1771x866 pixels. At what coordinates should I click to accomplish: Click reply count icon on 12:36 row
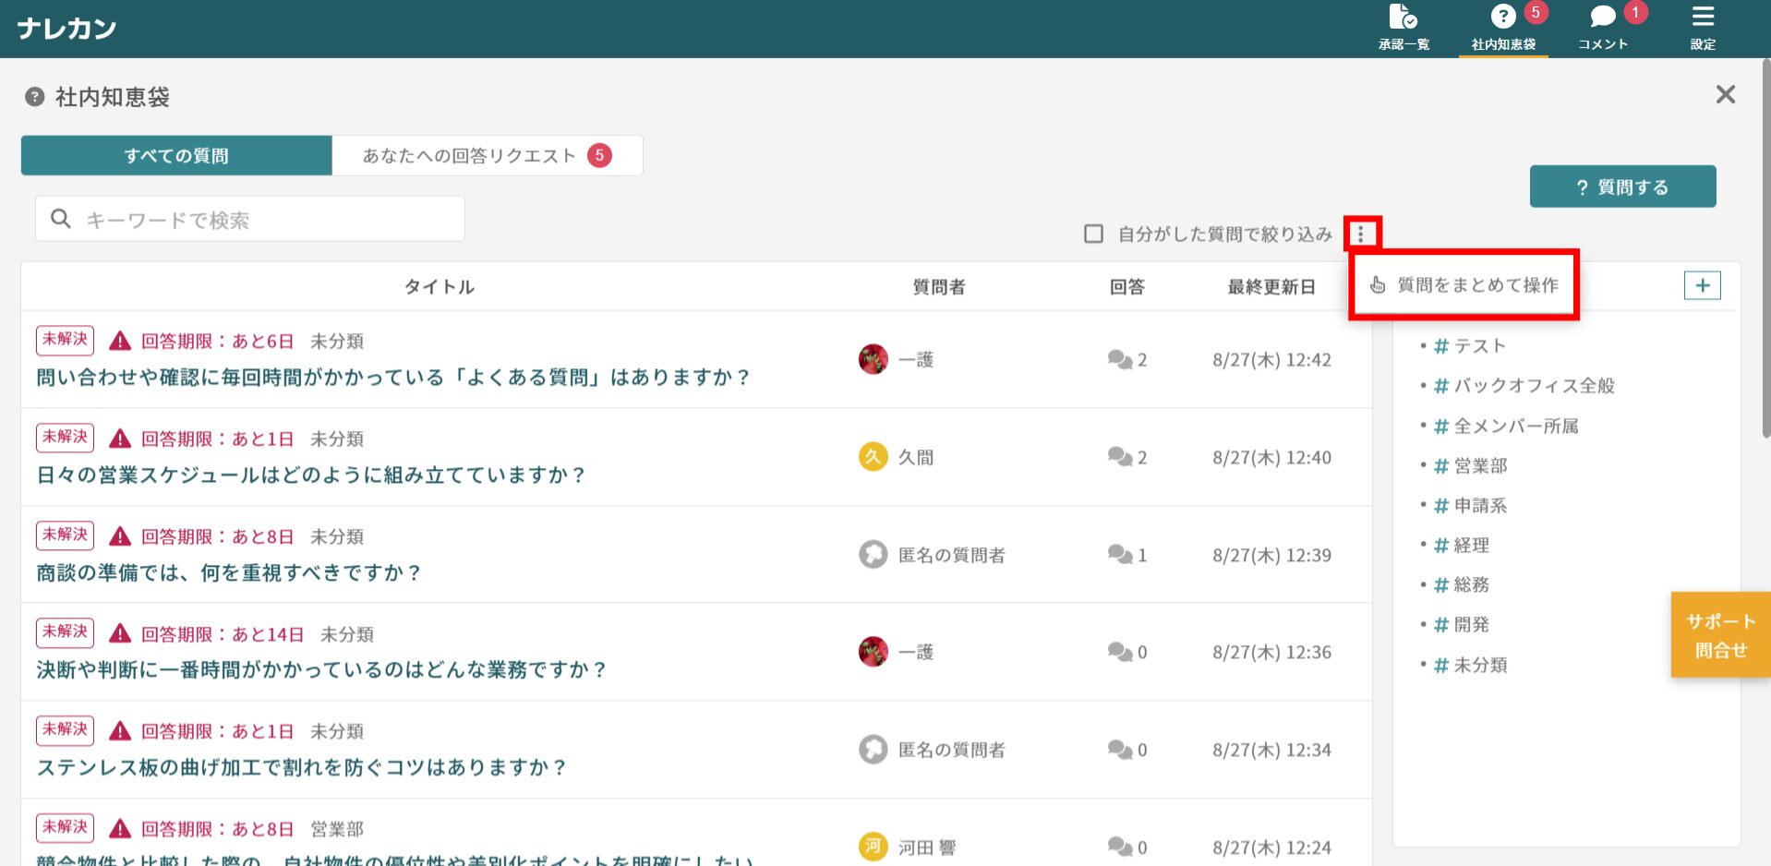(x=1120, y=652)
